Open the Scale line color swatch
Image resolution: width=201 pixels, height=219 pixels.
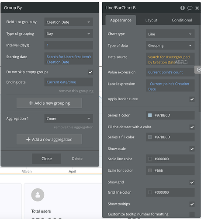point(150,159)
